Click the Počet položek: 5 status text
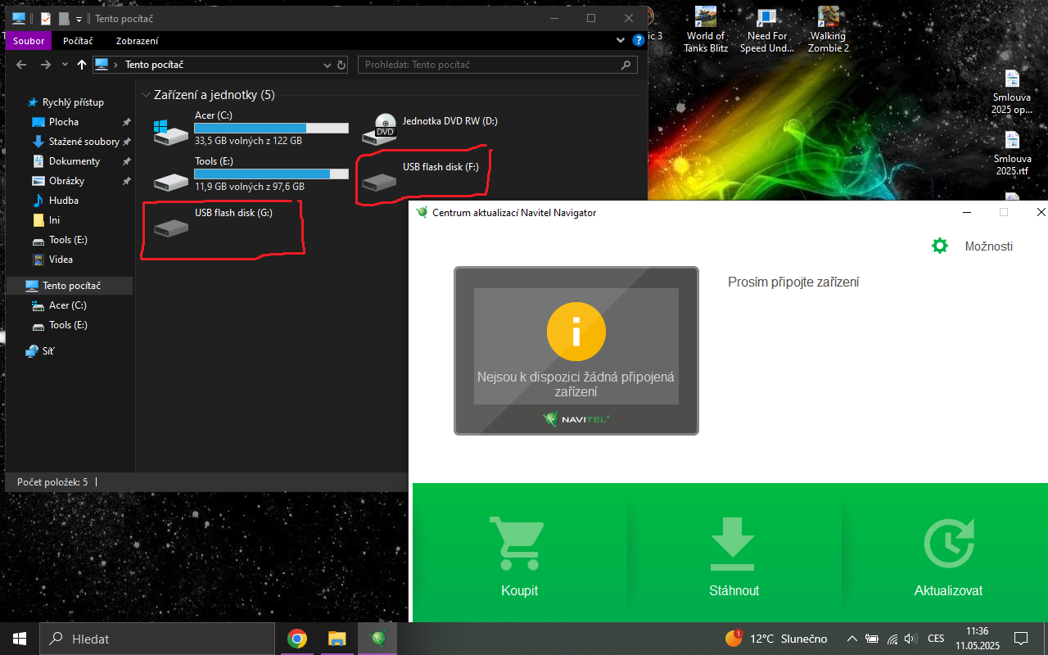The width and height of the screenshot is (1048, 655). pos(52,482)
